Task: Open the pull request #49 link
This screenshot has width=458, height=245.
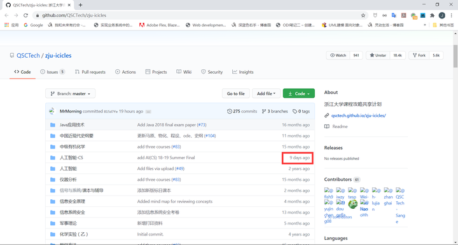Action: coord(179,169)
